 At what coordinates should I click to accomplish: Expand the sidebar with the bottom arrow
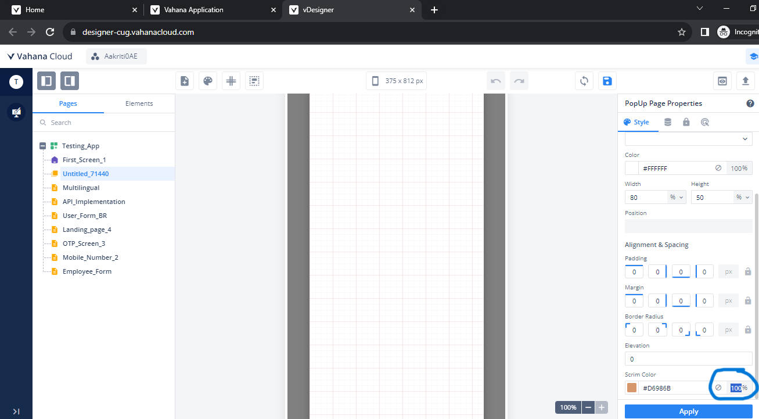click(16, 411)
